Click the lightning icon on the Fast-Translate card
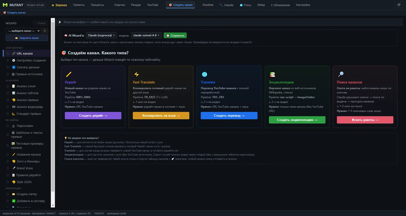Screen dimensions: 406x216 coord(136,74)
